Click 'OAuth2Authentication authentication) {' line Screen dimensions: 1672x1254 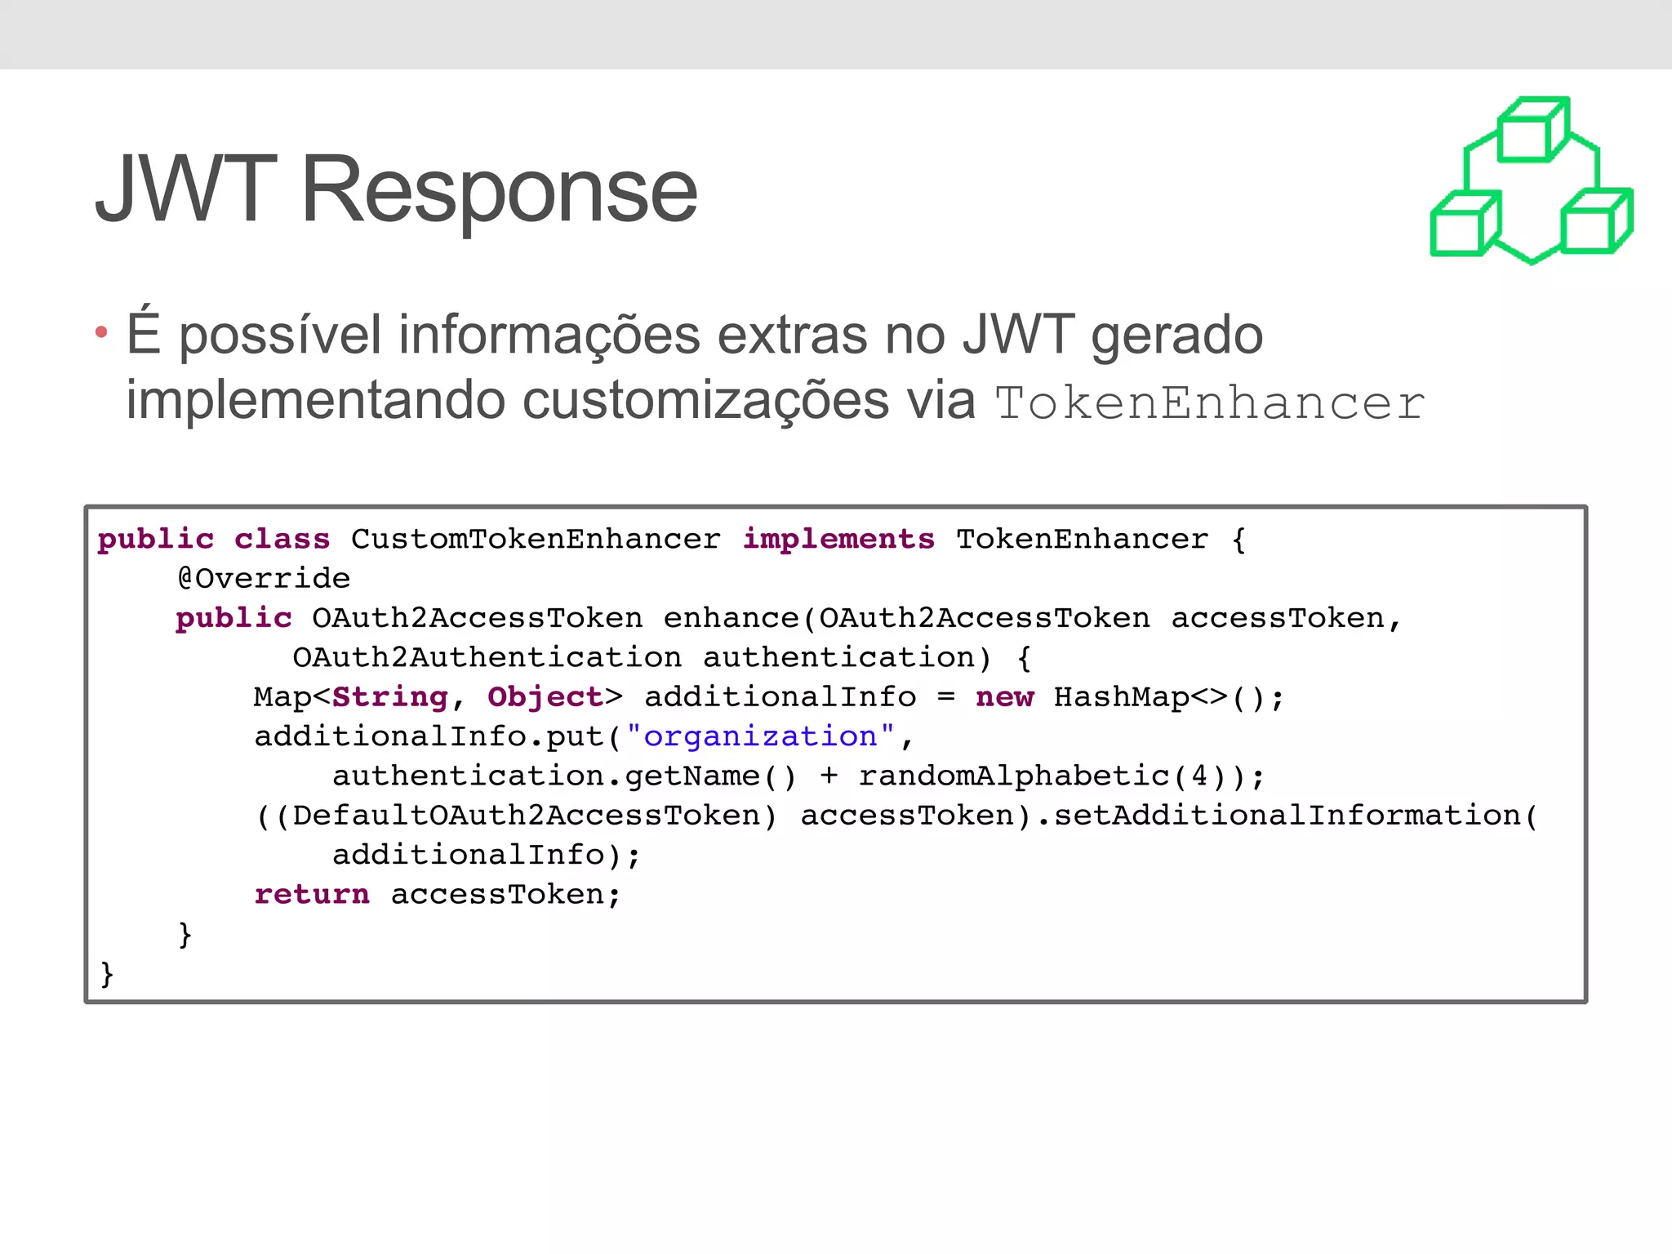662,657
